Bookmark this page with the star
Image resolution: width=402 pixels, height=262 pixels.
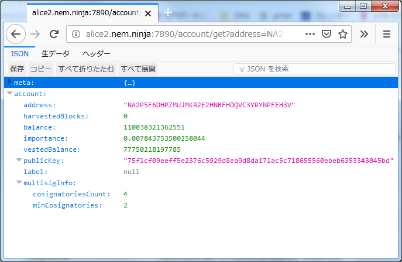pos(343,34)
